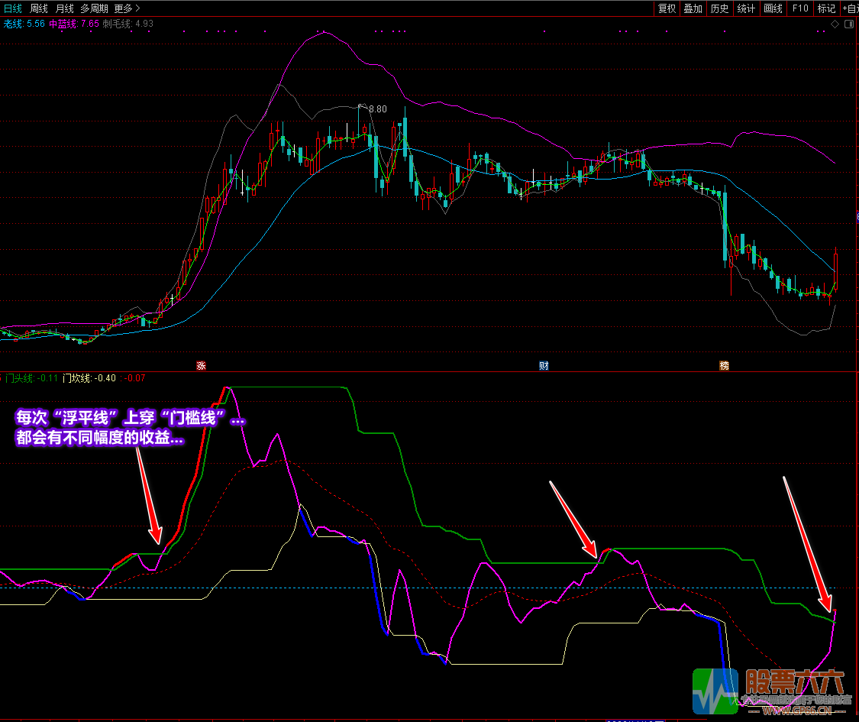Switch to the 日线 daily chart tab
Screen dimensions: 859x722
coord(13,8)
